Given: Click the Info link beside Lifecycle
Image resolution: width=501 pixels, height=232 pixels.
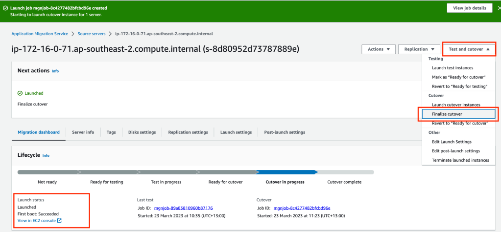Looking at the screenshot, I should point(46,156).
